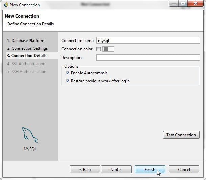
Task: Focus the Connection name field
Action: pyautogui.click(x=148, y=41)
